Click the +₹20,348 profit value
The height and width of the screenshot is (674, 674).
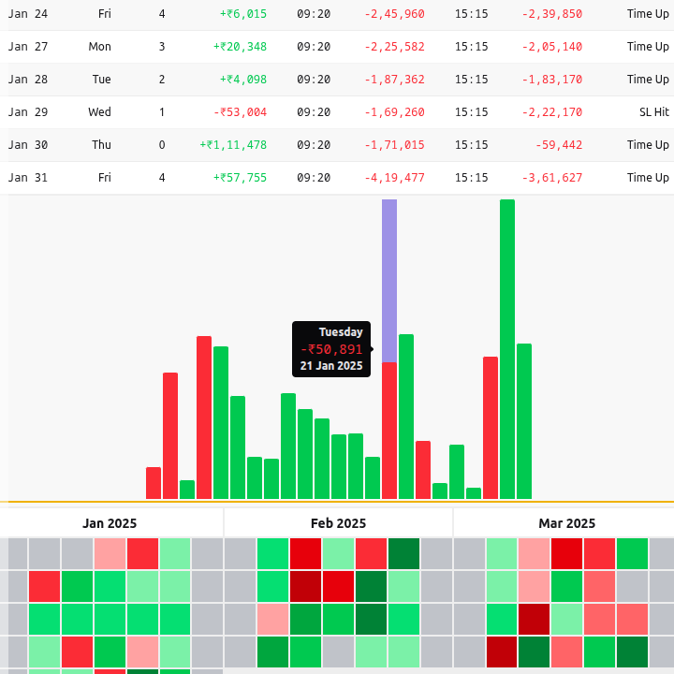(240, 47)
